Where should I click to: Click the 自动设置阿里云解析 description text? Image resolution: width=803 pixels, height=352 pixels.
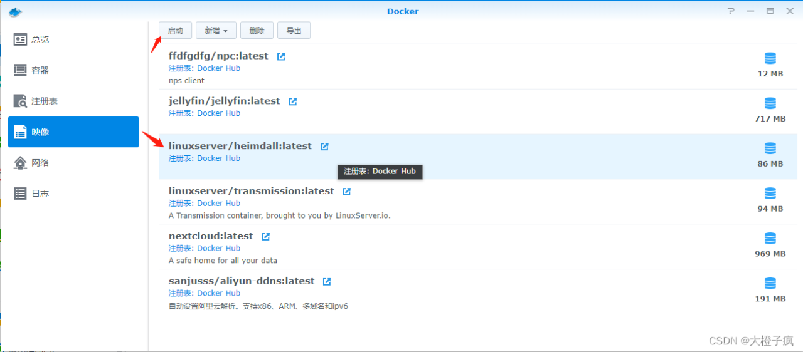[258, 306]
